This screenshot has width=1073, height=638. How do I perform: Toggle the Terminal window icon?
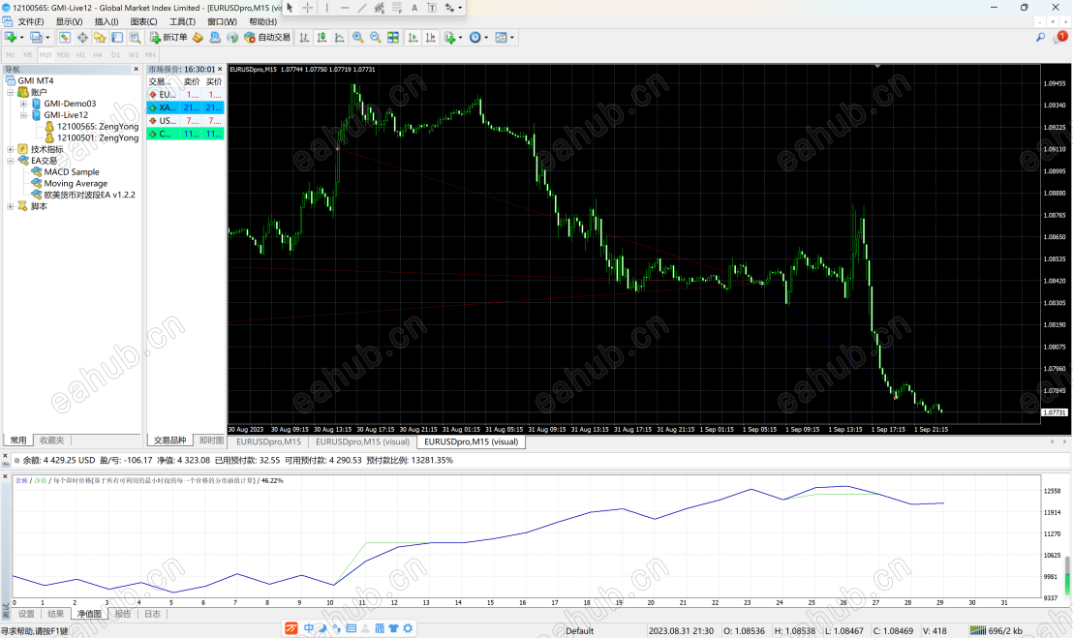pyautogui.click(x=117, y=38)
